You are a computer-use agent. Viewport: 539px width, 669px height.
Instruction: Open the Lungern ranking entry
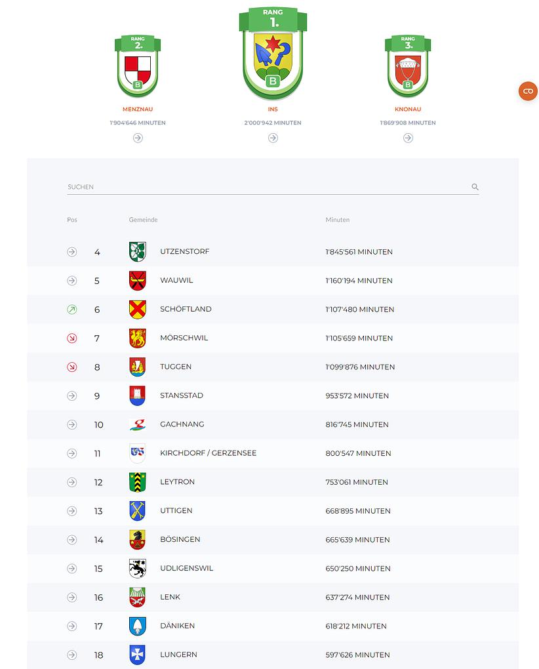click(x=178, y=655)
